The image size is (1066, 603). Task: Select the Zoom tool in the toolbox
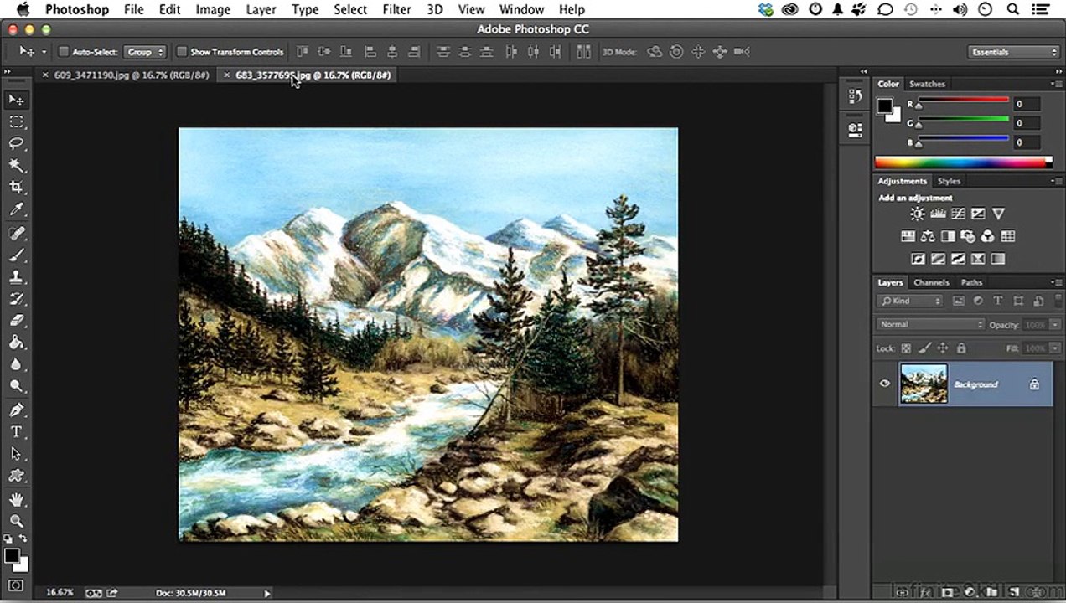[x=16, y=521]
